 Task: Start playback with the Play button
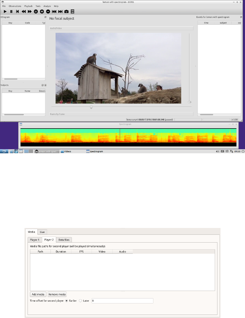tap(5, 11)
